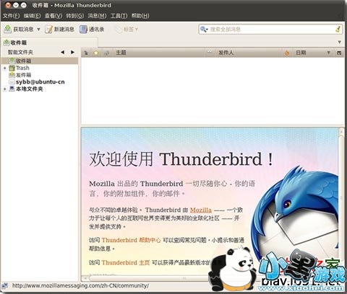Click the broom icon in search box
The height and width of the screenshot is (294, 347).
click(x=338, y=30)
